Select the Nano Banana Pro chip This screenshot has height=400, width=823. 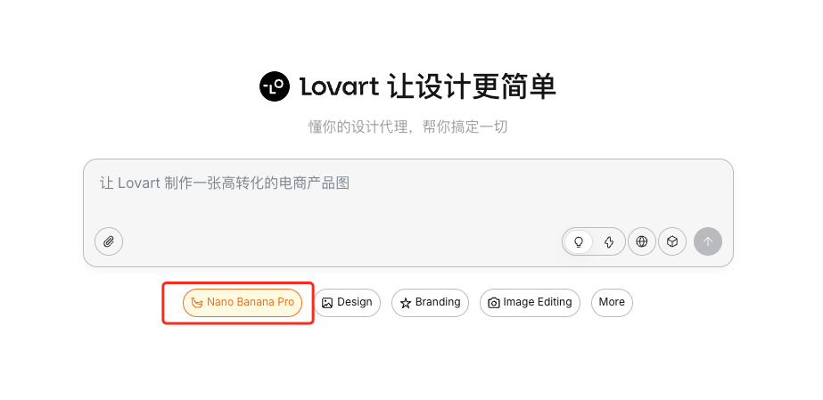click(243, 303)
